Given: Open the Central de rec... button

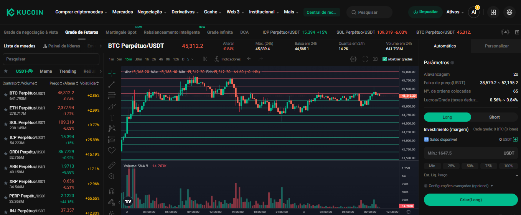Looking at the screenshot, I should 322,12.
